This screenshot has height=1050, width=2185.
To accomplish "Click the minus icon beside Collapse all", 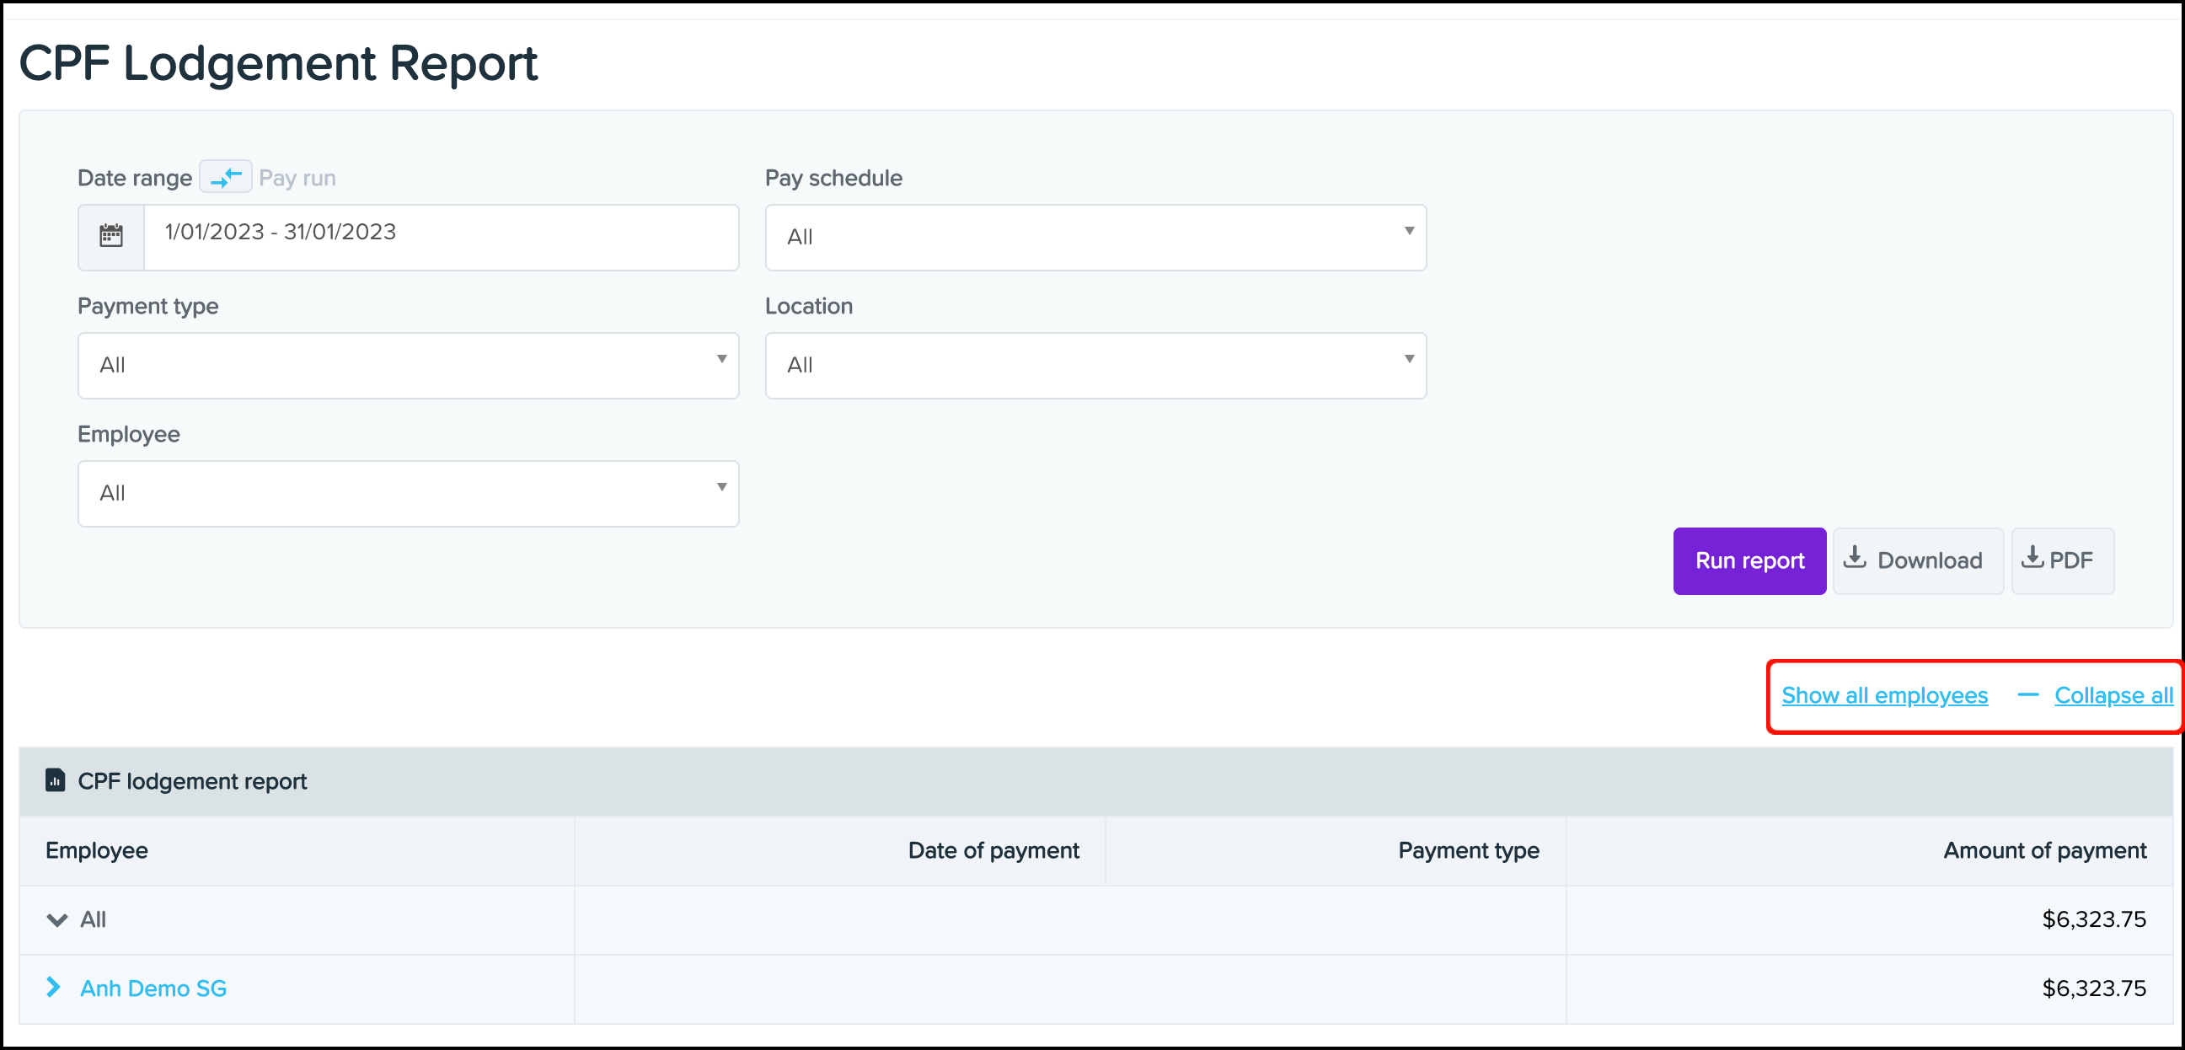I will point(2027,694).
